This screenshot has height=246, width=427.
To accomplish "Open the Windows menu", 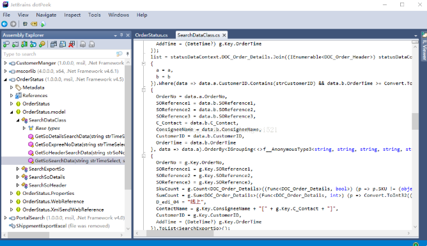I will click(x=118, y=15).
